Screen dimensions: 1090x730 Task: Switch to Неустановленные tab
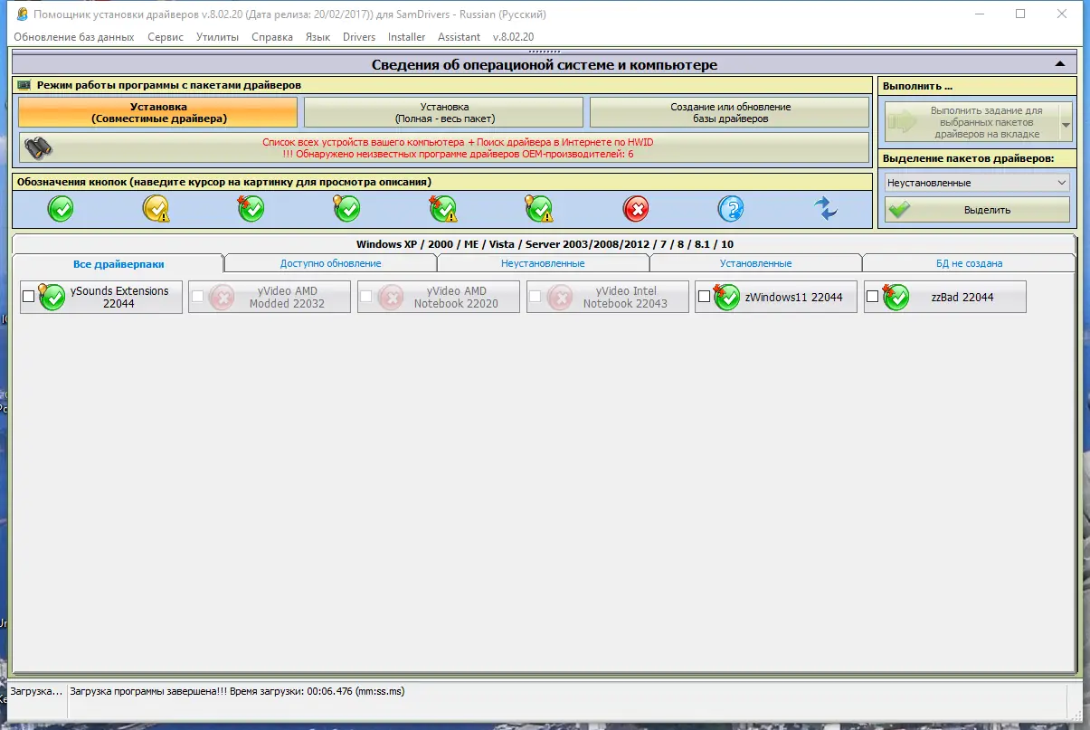pyautogui.click(x=543, y=263)
